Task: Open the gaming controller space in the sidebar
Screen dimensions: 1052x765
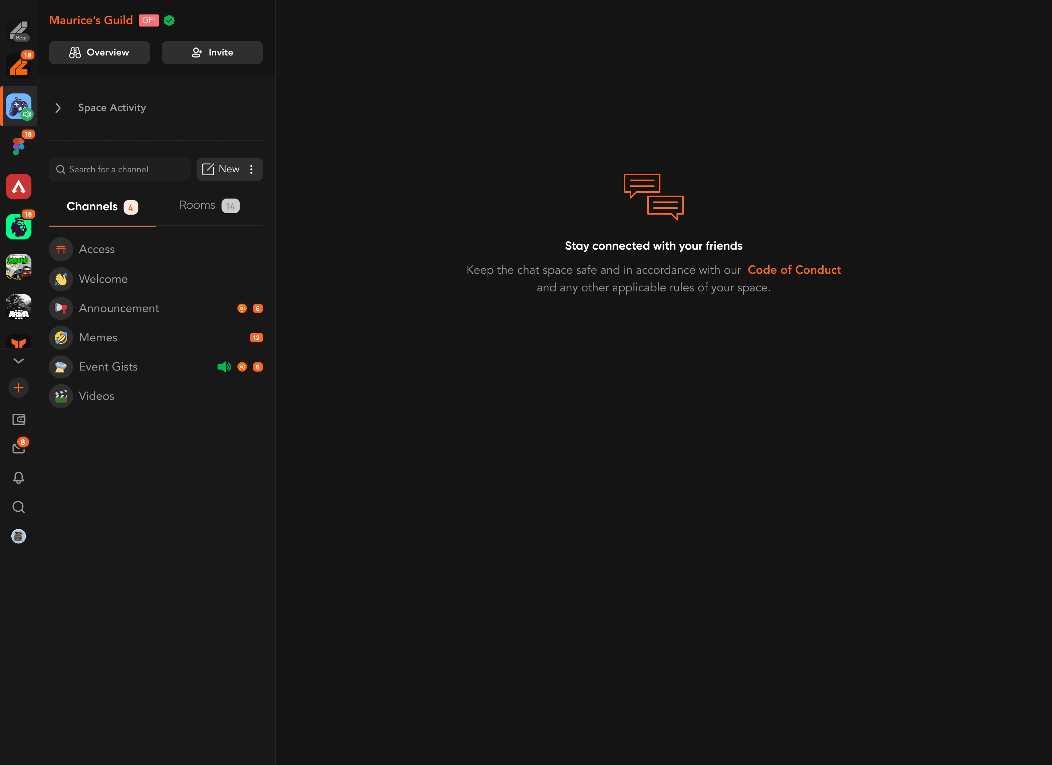Action: coord(19,106)
